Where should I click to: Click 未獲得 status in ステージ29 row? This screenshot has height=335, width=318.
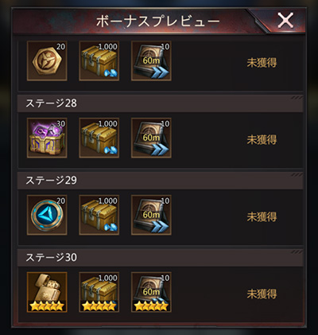(x=262, y=217)
